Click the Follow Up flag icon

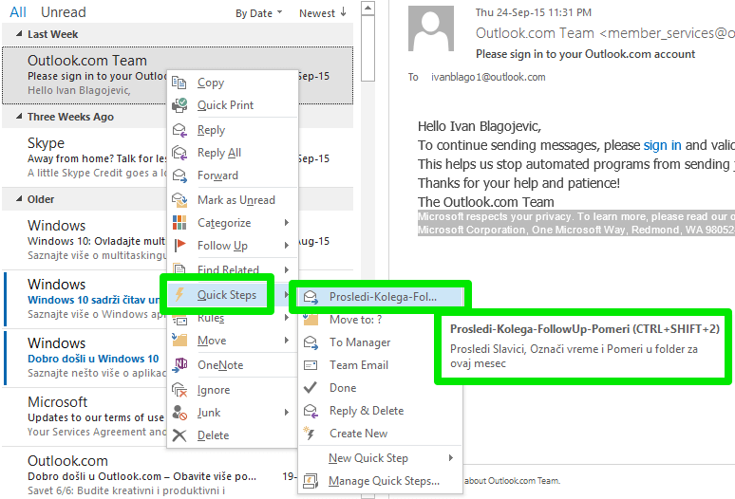[179, 246]
